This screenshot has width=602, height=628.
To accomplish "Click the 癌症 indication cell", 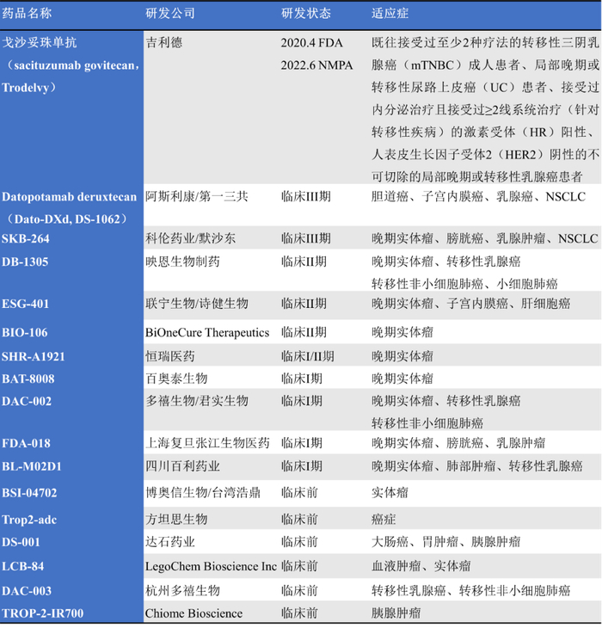I will [384, 520].
